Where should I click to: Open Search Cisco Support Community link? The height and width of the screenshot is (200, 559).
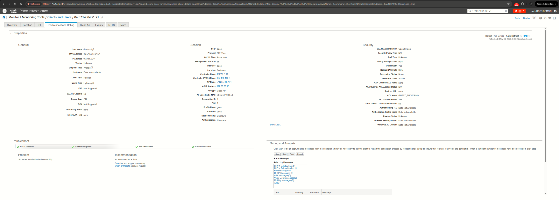pos(130,163)
